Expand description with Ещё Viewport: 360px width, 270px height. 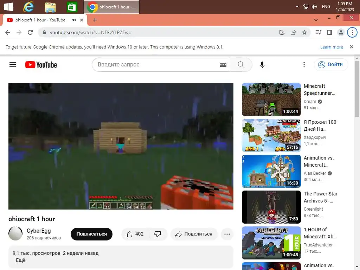(21, 260)
